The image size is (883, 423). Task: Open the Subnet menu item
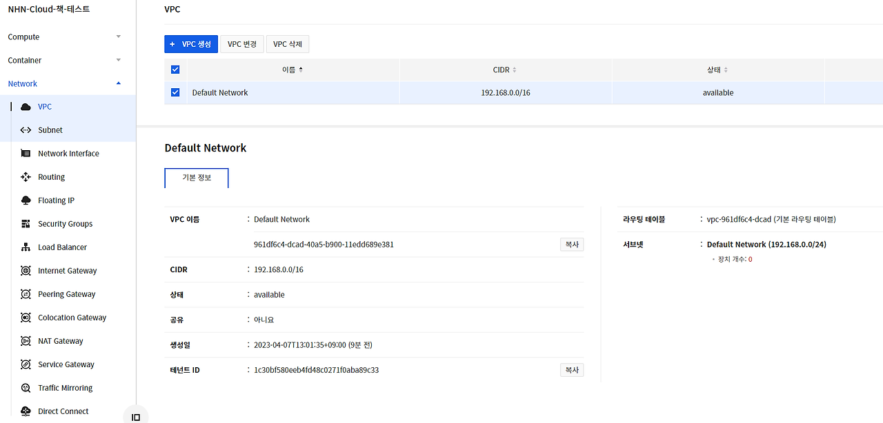click(x=50, y=130)
